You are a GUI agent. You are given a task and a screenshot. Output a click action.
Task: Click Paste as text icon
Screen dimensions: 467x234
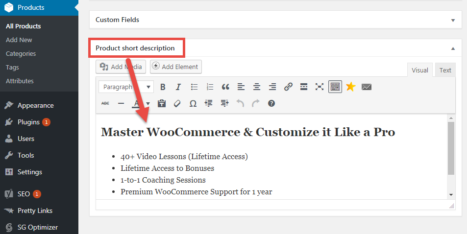[161, 103]
